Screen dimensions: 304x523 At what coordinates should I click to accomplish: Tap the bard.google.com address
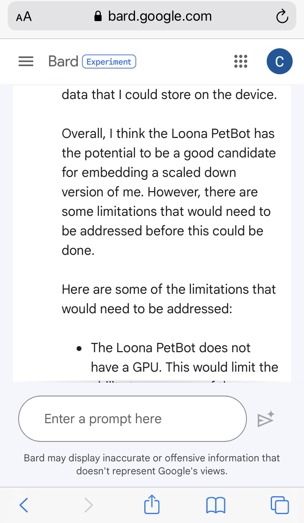click(160, 17)
